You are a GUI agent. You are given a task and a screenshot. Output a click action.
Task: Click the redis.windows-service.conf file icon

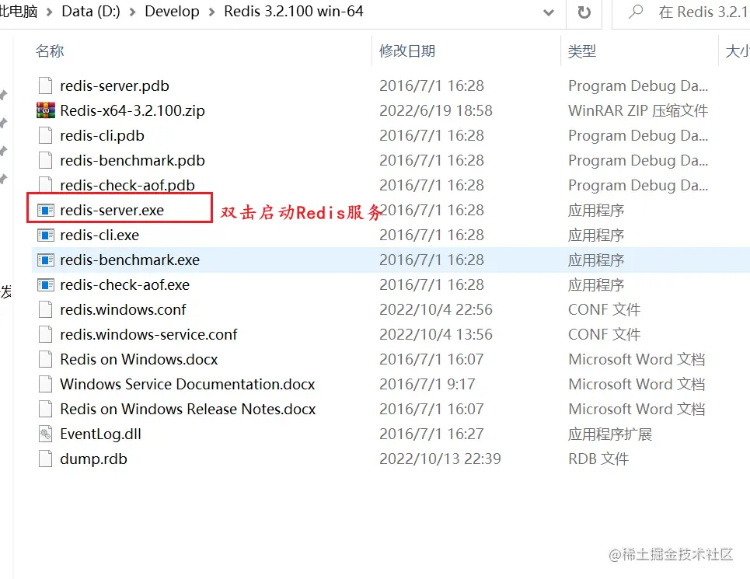coord(45,335)
